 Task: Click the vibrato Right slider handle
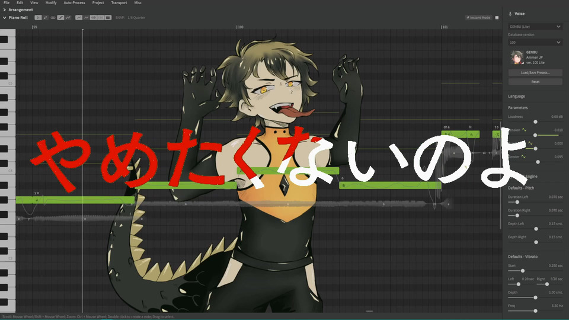coord(547,284)
